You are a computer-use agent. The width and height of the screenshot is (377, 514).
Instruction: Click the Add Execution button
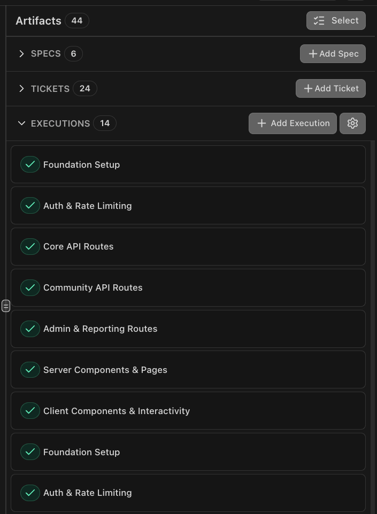(x=293, y=123)
